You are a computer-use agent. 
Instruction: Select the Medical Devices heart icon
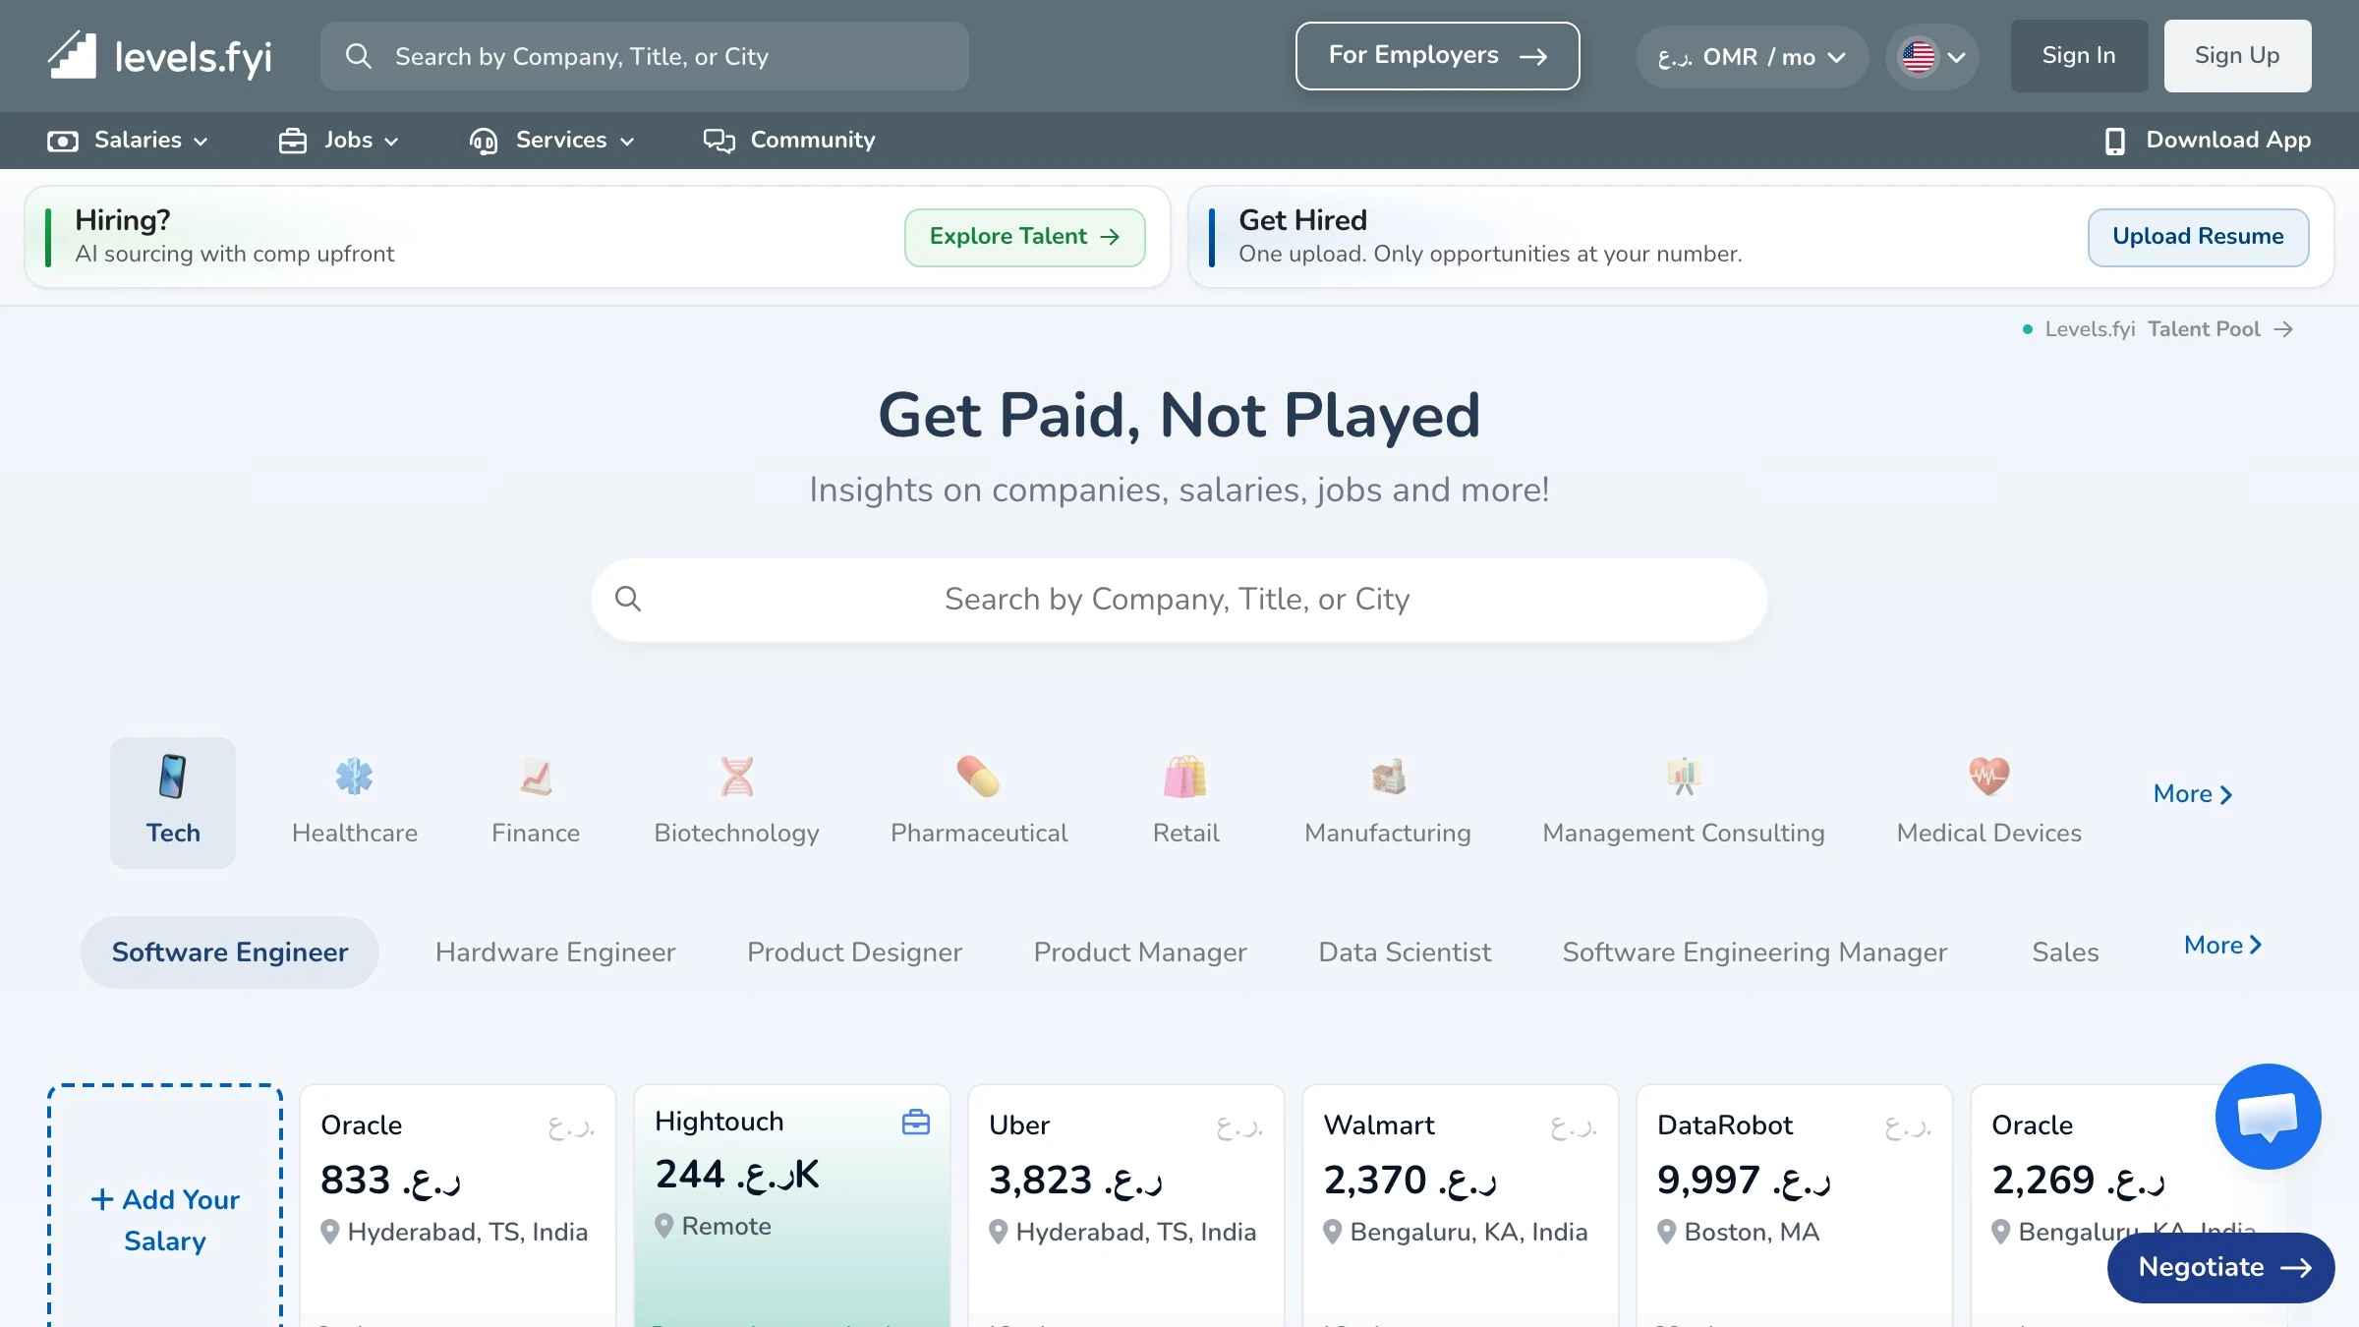[1988, 777]
